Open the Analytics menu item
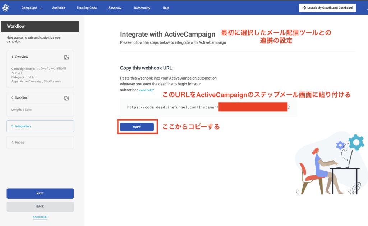 (59, 8)
